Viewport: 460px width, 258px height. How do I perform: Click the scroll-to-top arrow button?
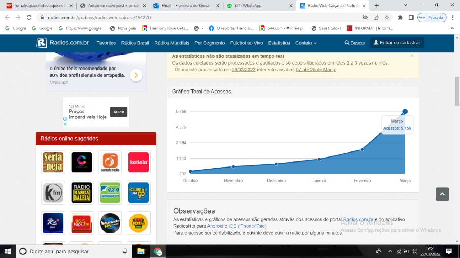click(442, 194)
